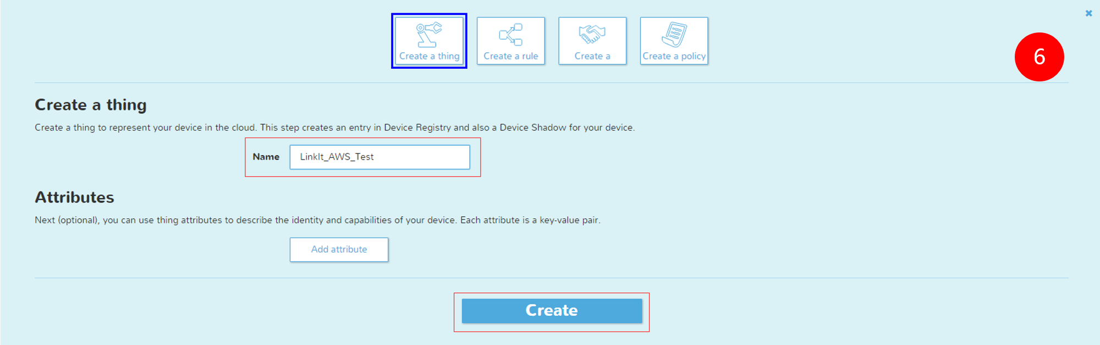1100x345 pixels.
Task: Click the Add attribute button
Action: coord(339,249)
